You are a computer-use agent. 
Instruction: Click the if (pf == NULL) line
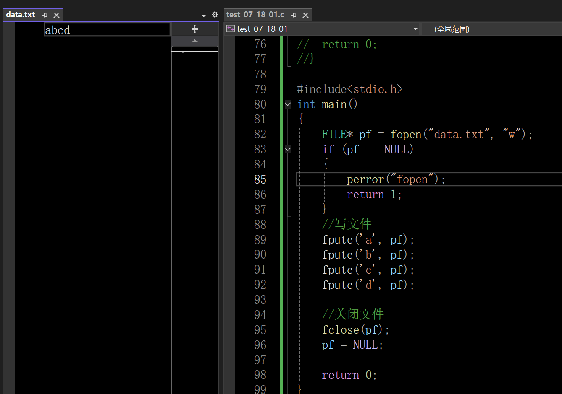[368, 149]
